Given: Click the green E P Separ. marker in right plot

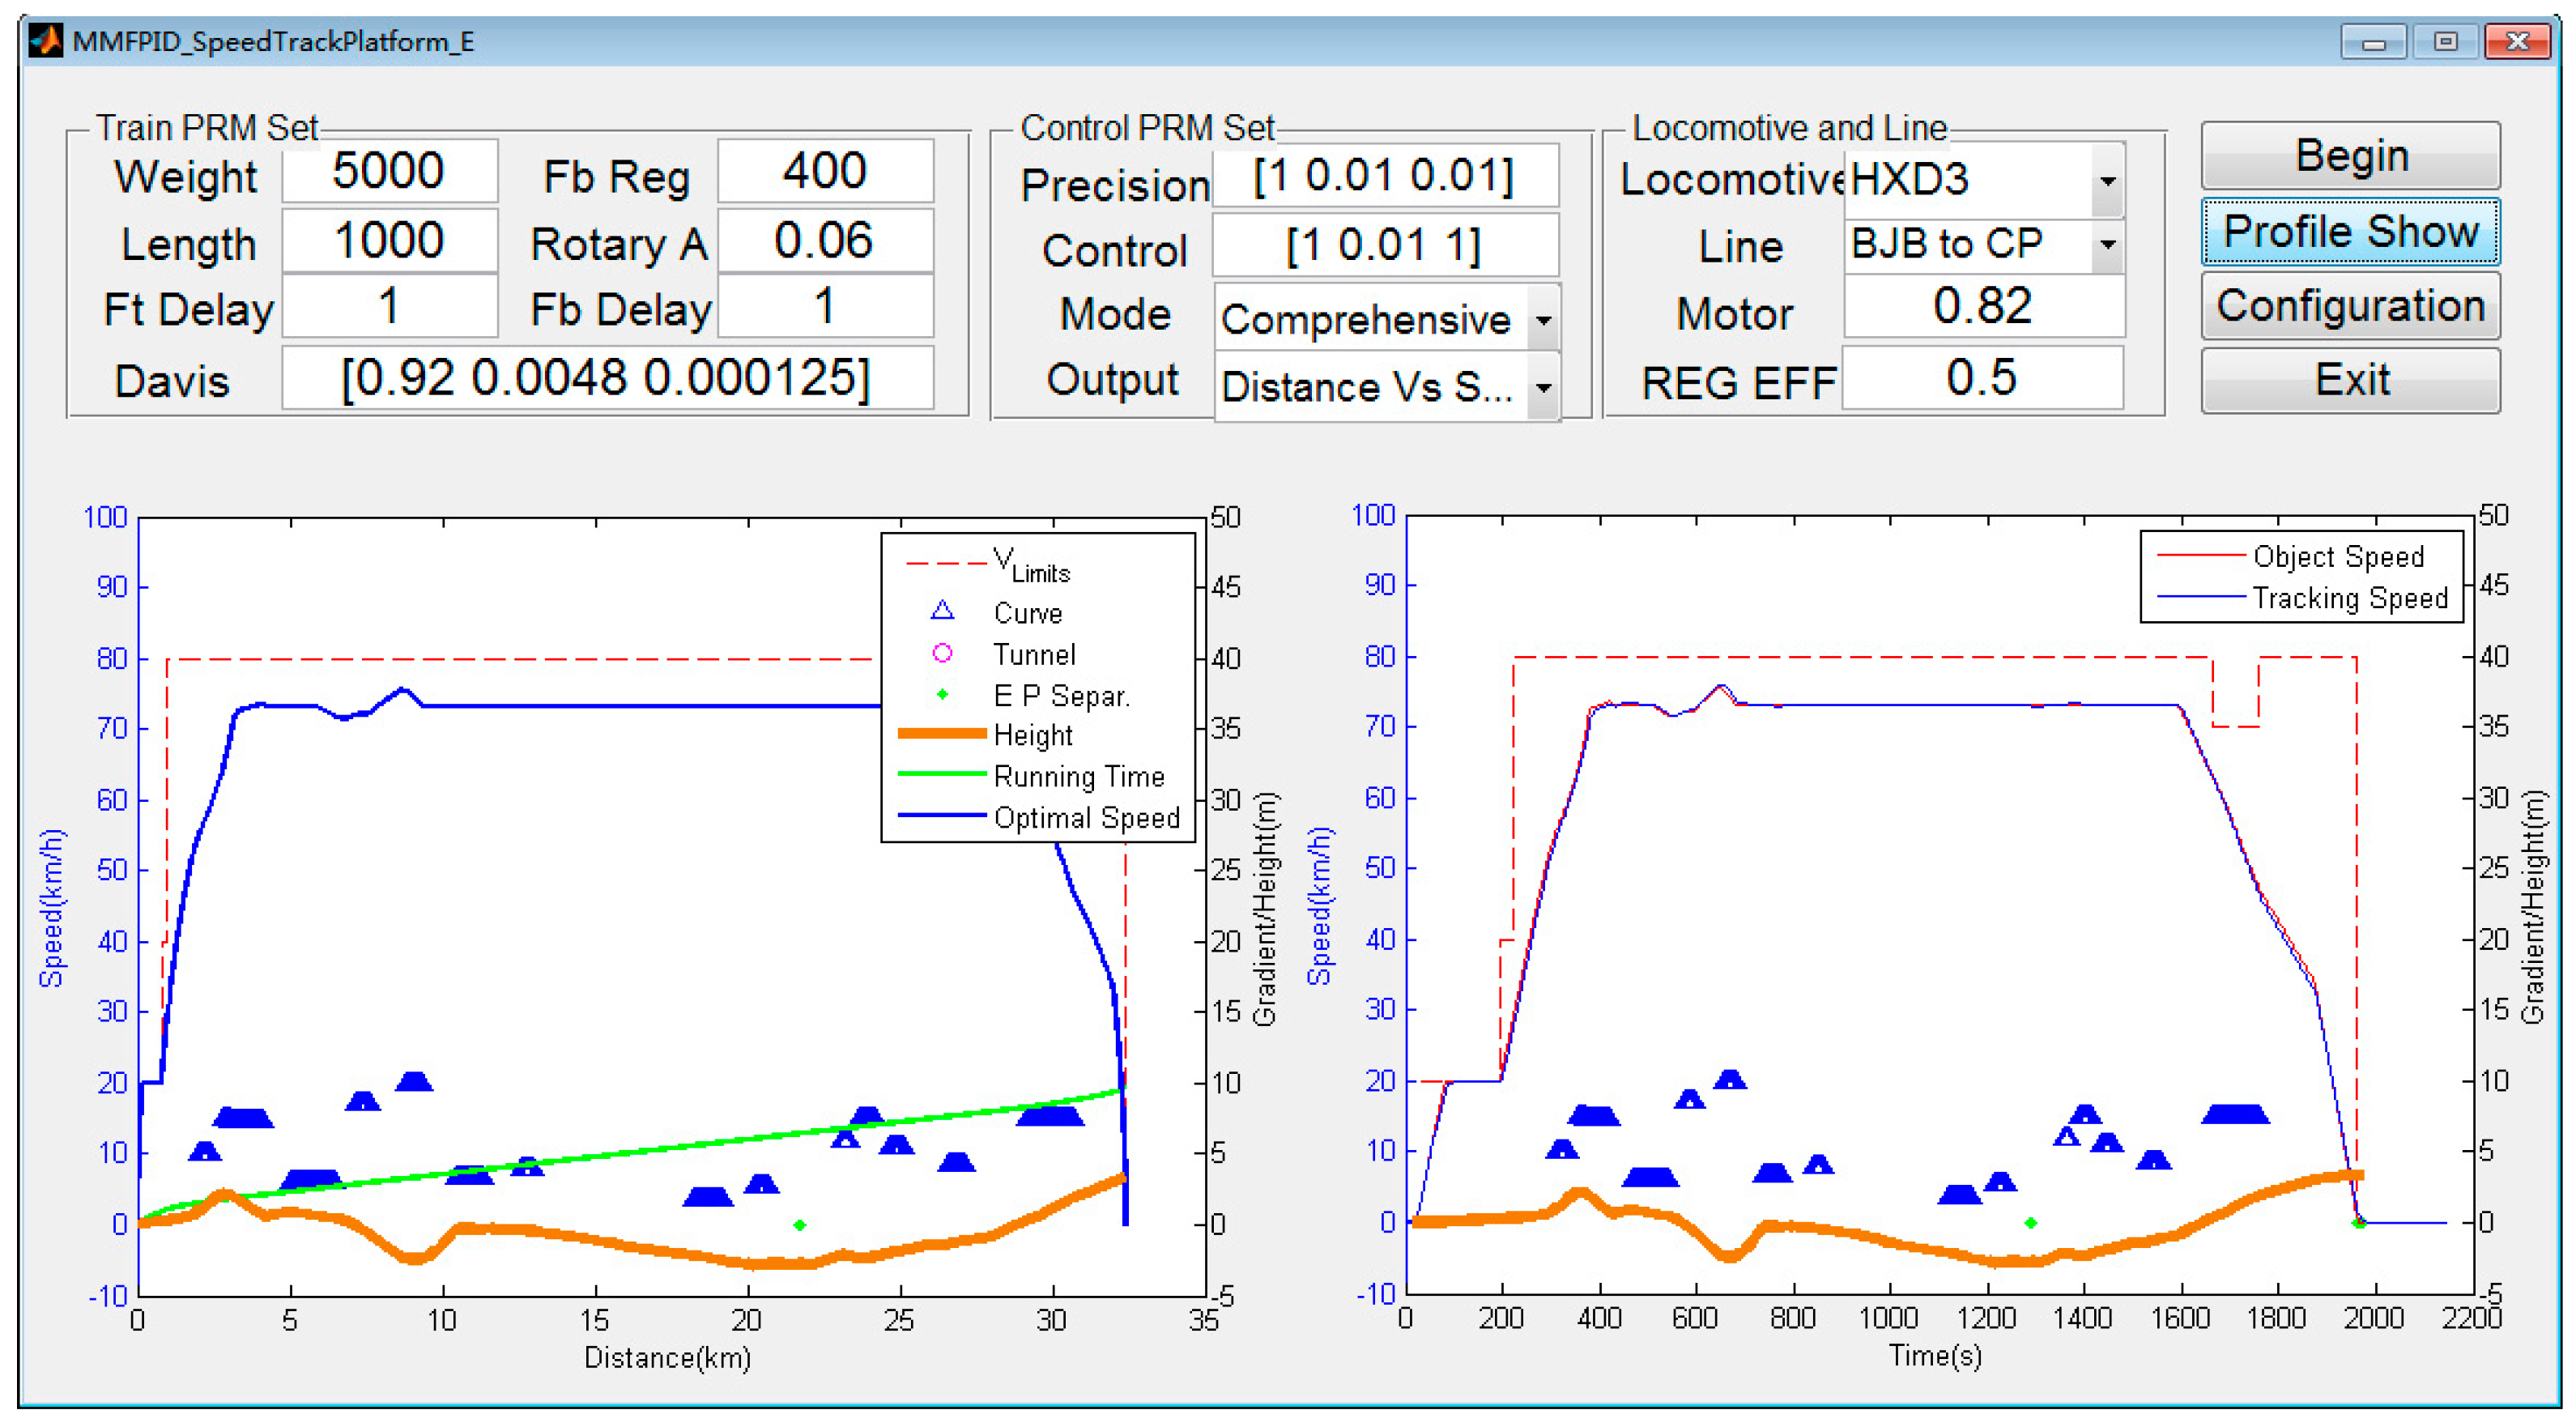Looking at the screenshot, I should 2030,1223.
